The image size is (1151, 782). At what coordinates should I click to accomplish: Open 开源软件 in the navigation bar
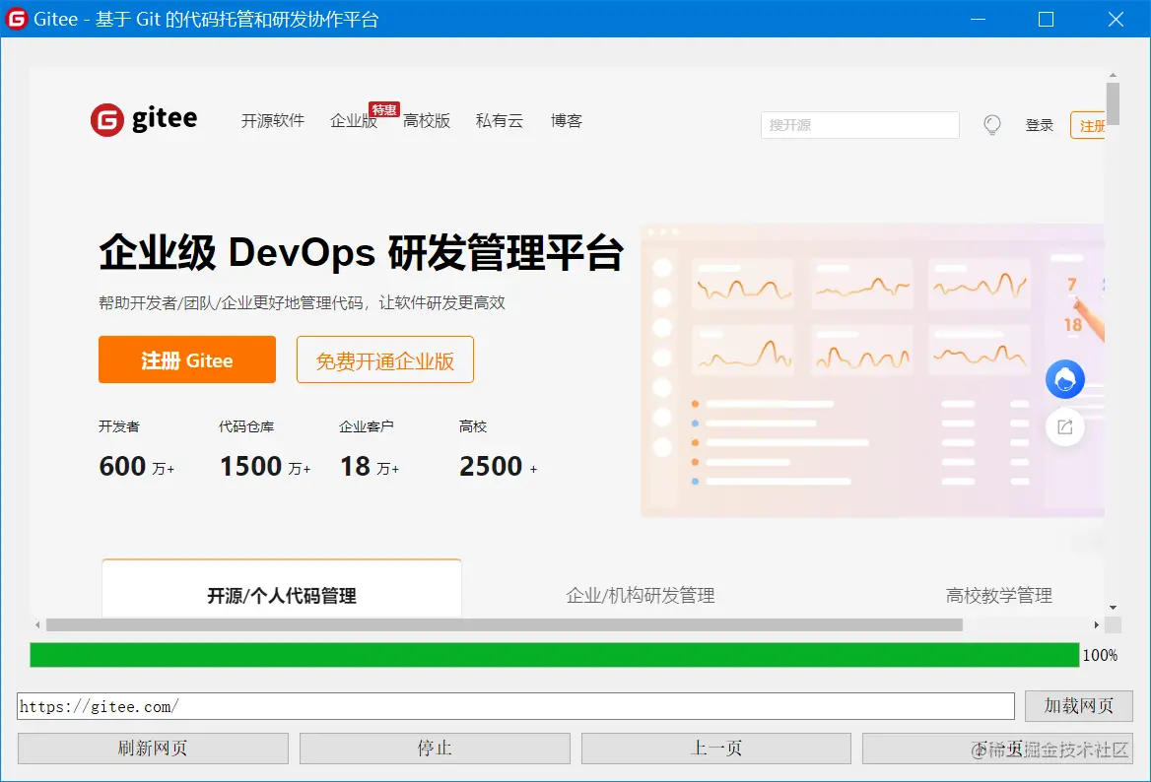click(x=272, y=121)
